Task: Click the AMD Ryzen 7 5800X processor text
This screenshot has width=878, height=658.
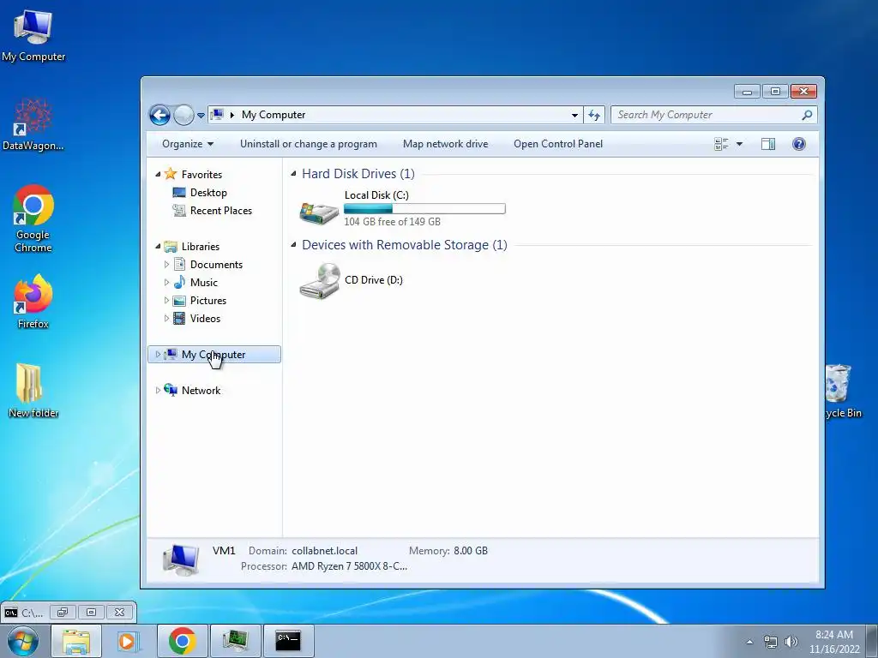Action: (350, 566)
